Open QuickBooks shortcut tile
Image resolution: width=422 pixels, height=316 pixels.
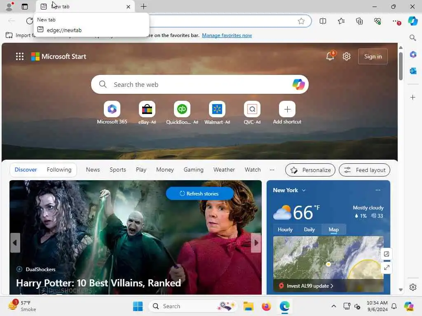(182, 113)
